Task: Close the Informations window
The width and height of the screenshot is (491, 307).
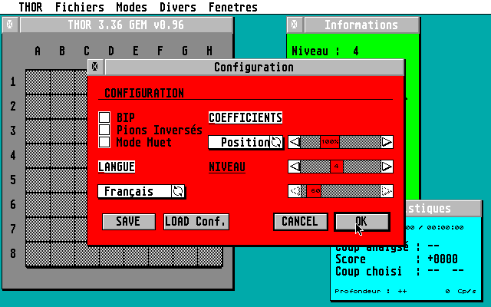Action: tap(295, 25)
